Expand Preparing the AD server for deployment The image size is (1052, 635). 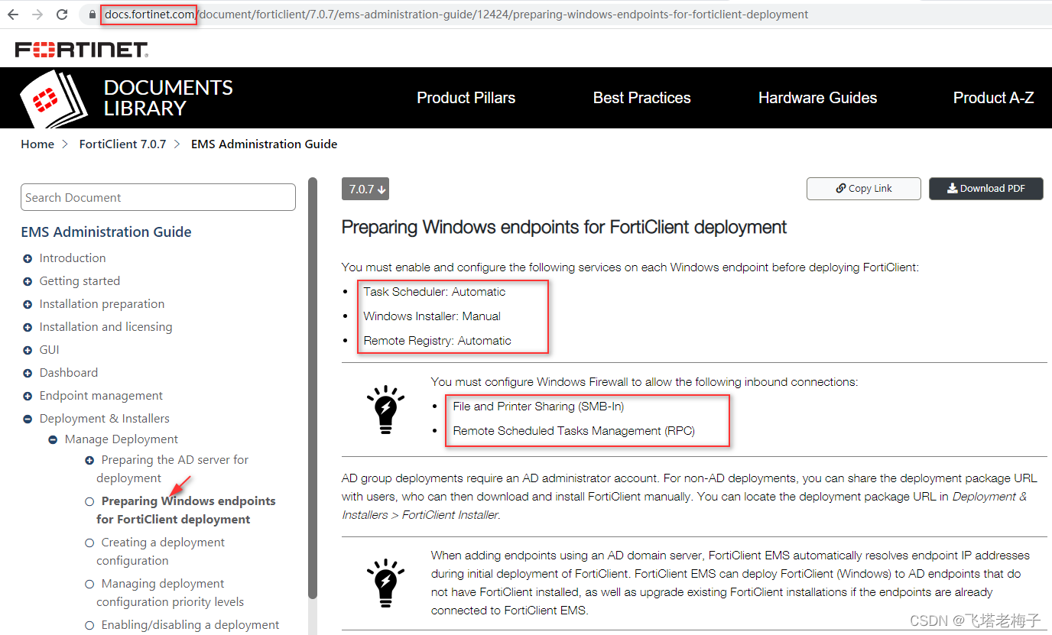click(x=89, y=460)
